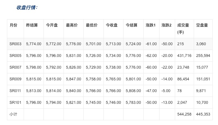
Task: Select the SR007 row label
Action: (x=15, y=68)
